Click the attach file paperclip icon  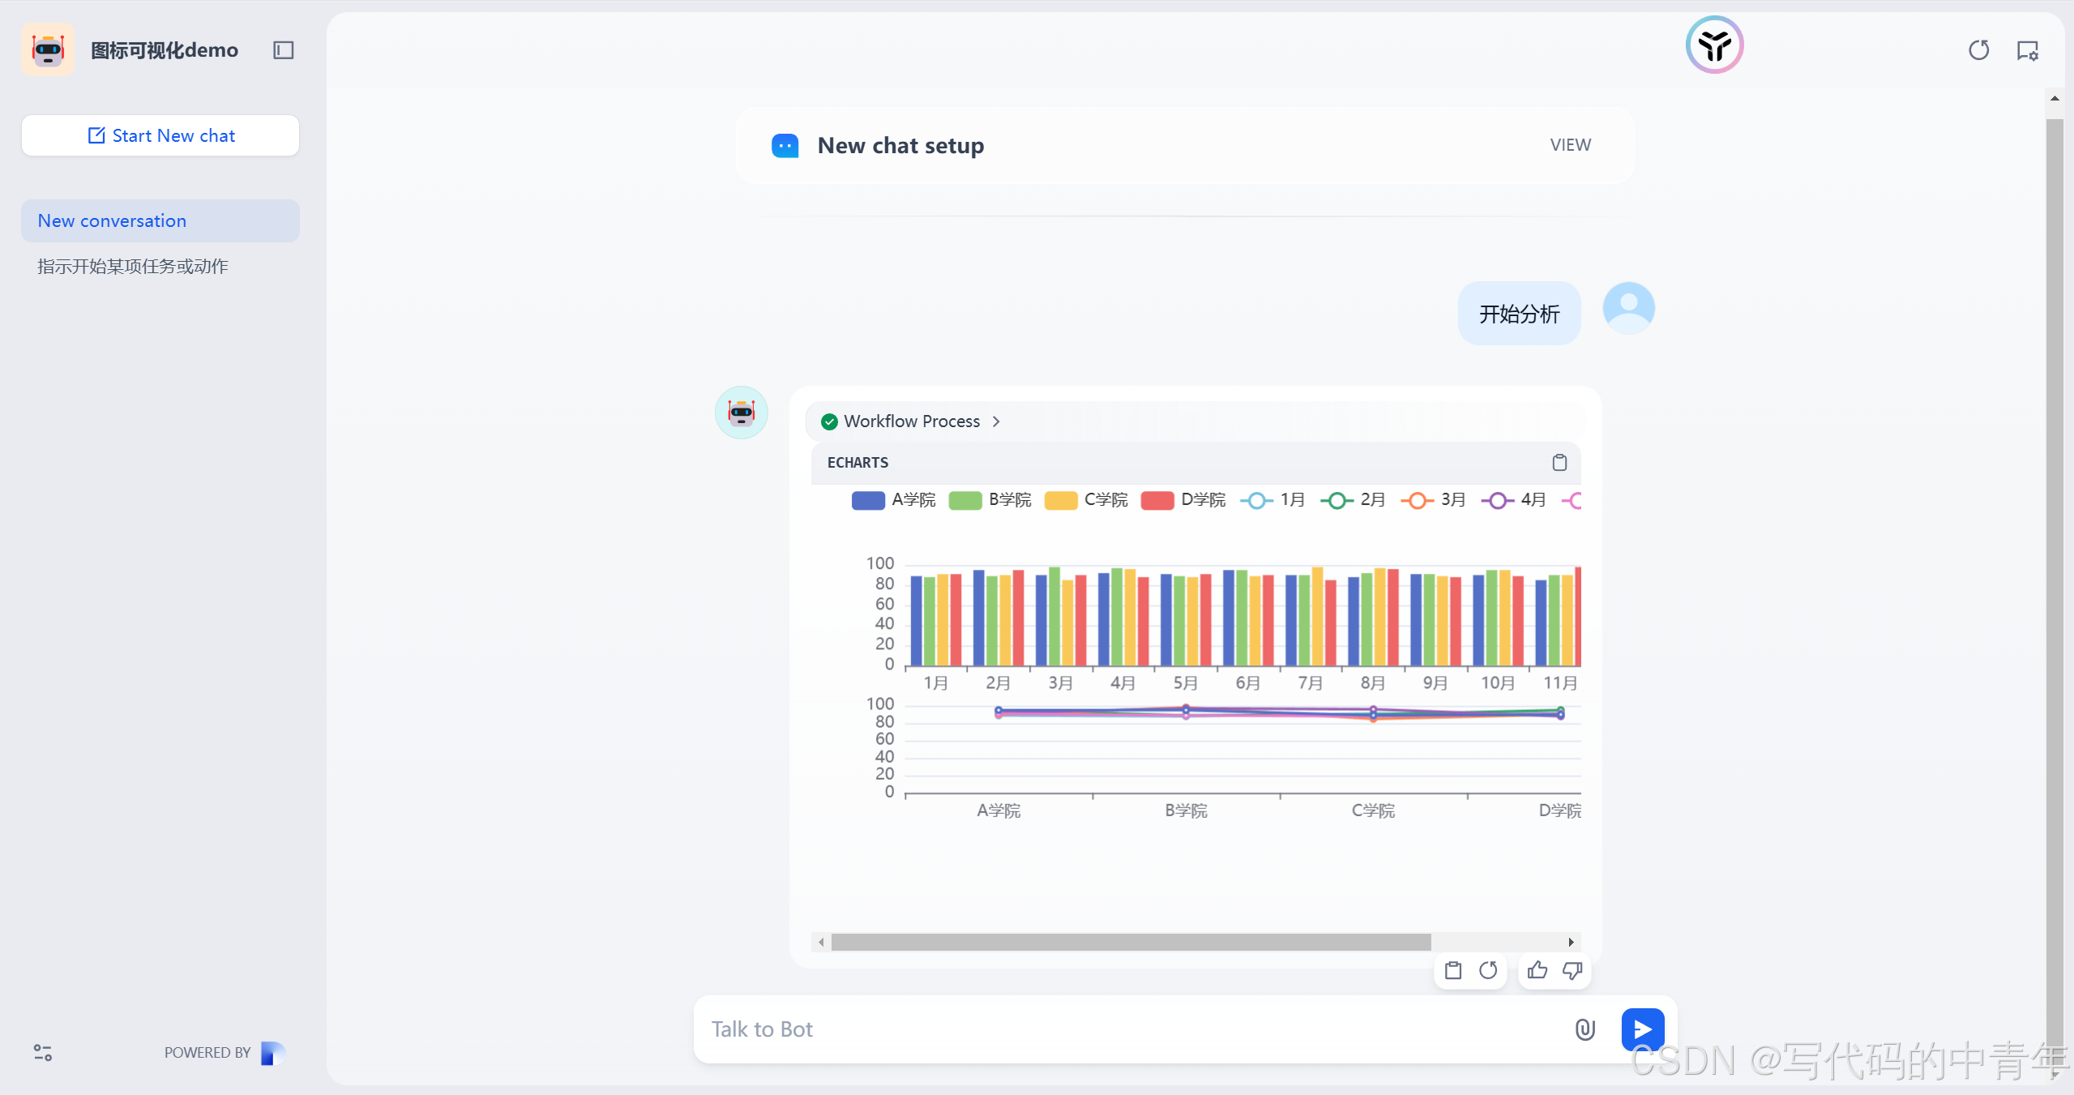[x=1584, y=1029]
